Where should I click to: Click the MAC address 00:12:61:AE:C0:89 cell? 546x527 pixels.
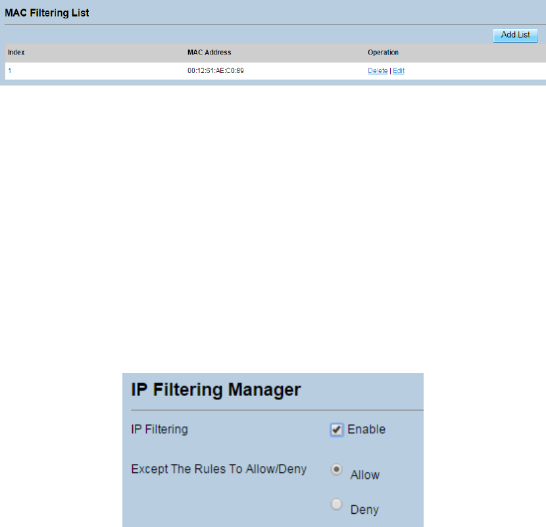tap(216, 70)
